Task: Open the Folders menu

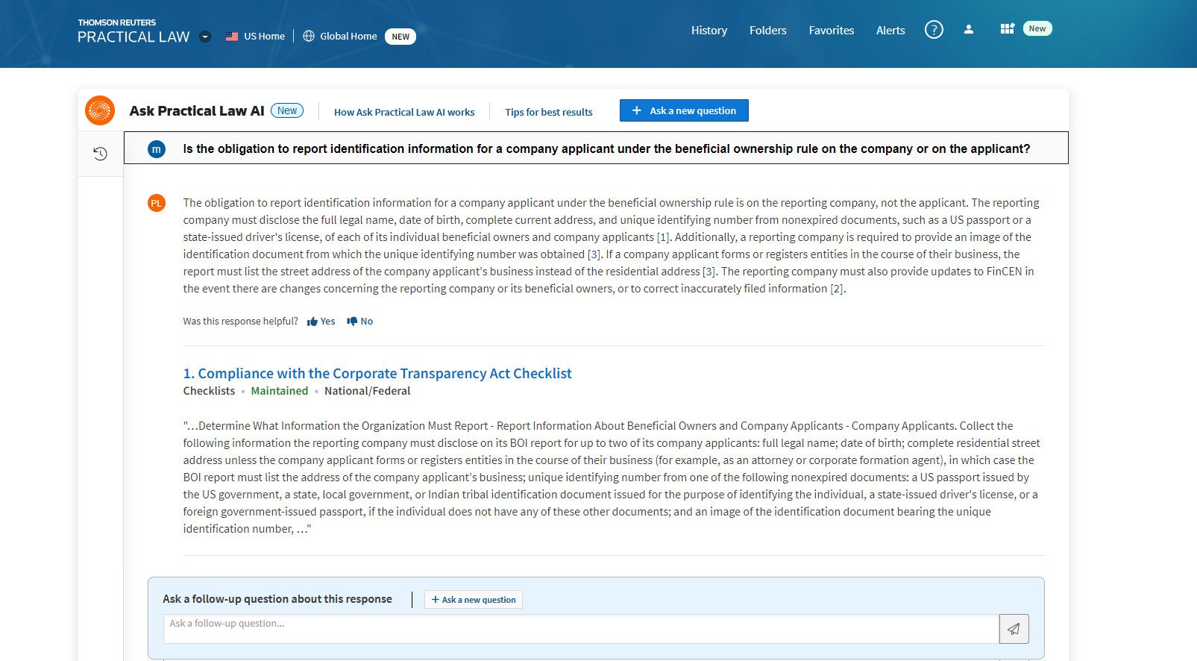Action: 767,31
